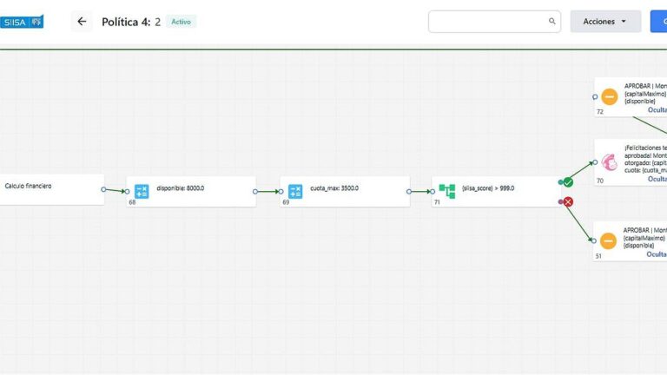Collapse node 70 using its Ocultar link
Screen dimensions: 667x375
pos(657,179)
